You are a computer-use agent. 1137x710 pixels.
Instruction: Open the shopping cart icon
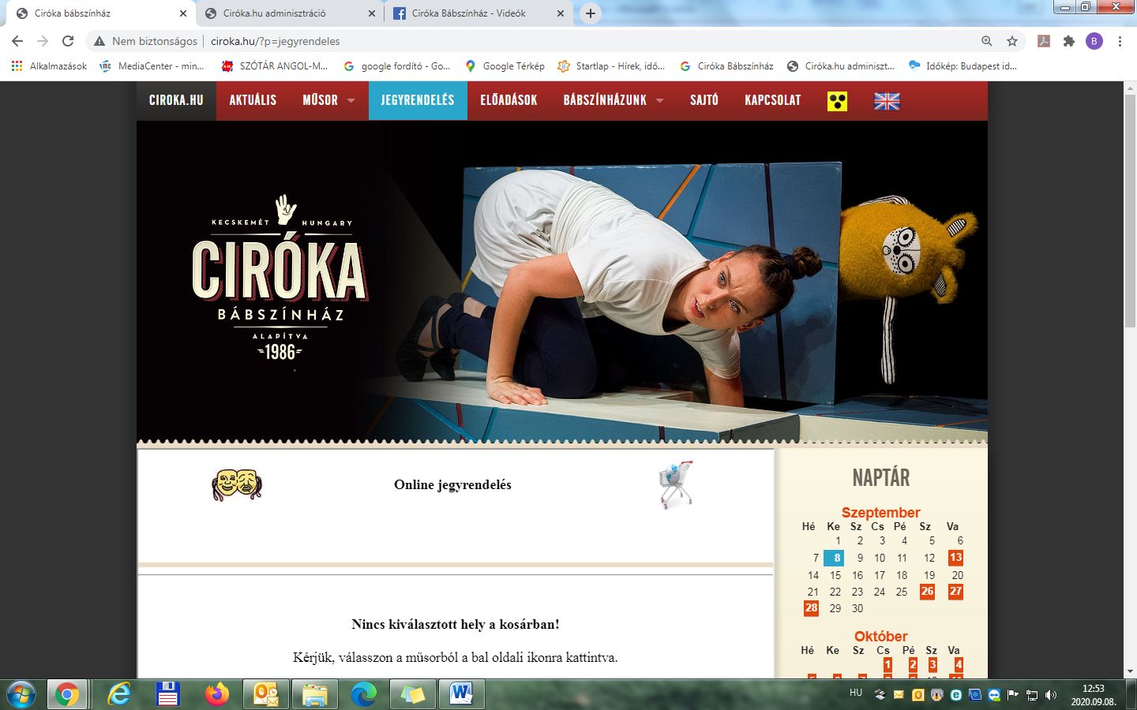[676, 484]
